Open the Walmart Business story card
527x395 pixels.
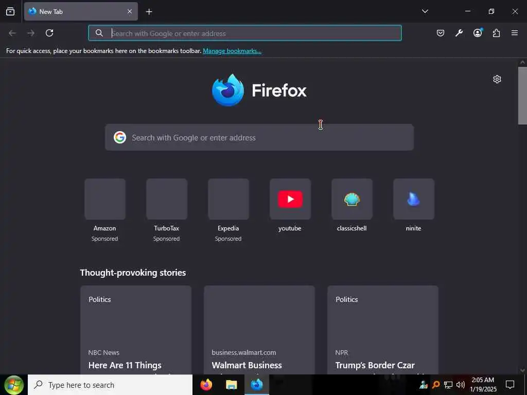tap(259, 330)
